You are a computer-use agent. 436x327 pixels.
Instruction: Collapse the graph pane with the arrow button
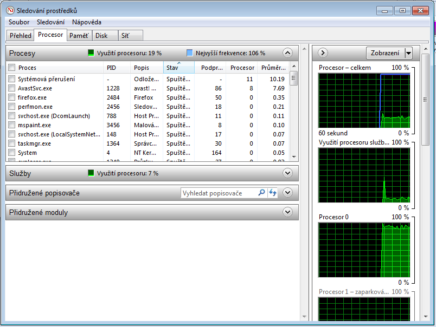click(323, 53)
